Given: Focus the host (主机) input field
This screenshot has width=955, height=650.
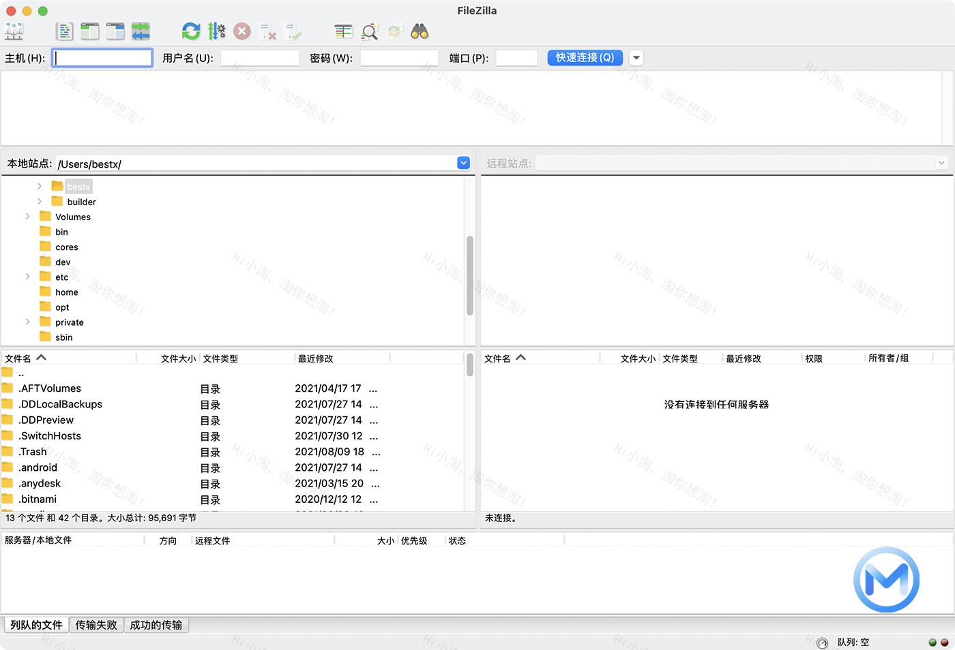Looking at the screenshot, I should point(102,58).
